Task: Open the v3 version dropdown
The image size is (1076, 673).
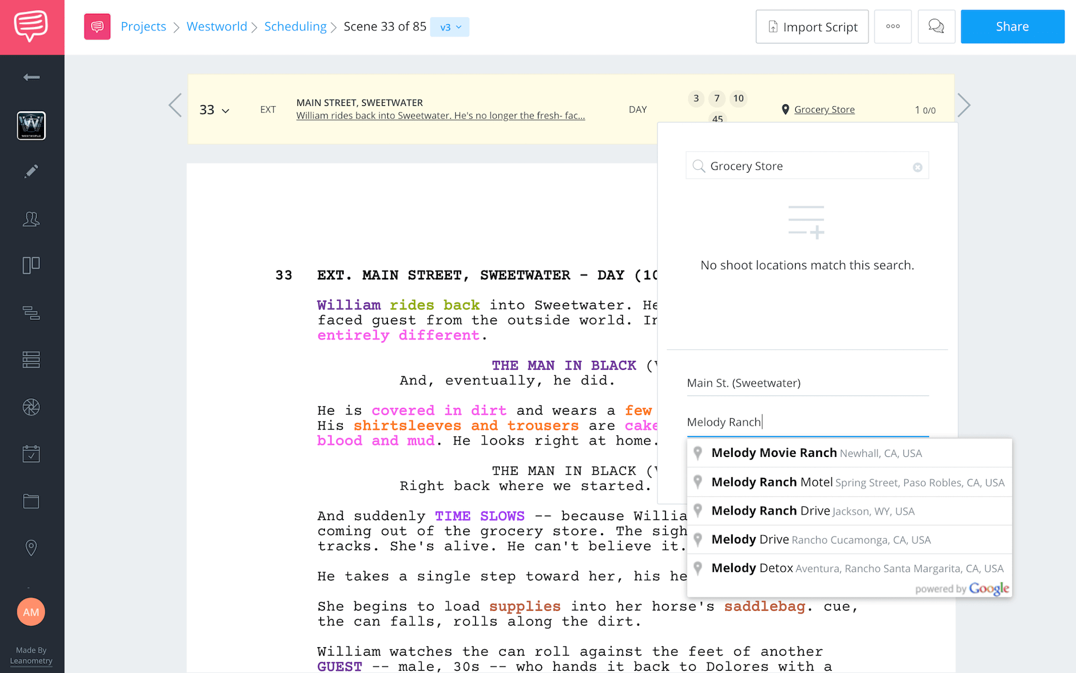Action: 450,27
